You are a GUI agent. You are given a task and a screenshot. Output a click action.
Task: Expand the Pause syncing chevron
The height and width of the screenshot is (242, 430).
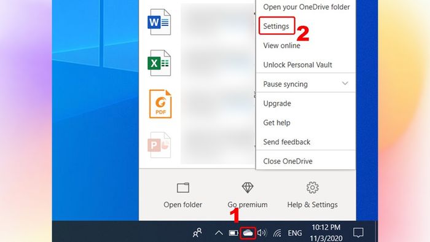345,84
